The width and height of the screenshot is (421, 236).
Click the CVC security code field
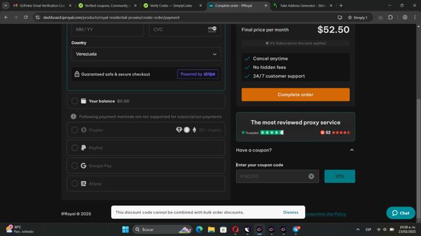[x=185, y=29]
